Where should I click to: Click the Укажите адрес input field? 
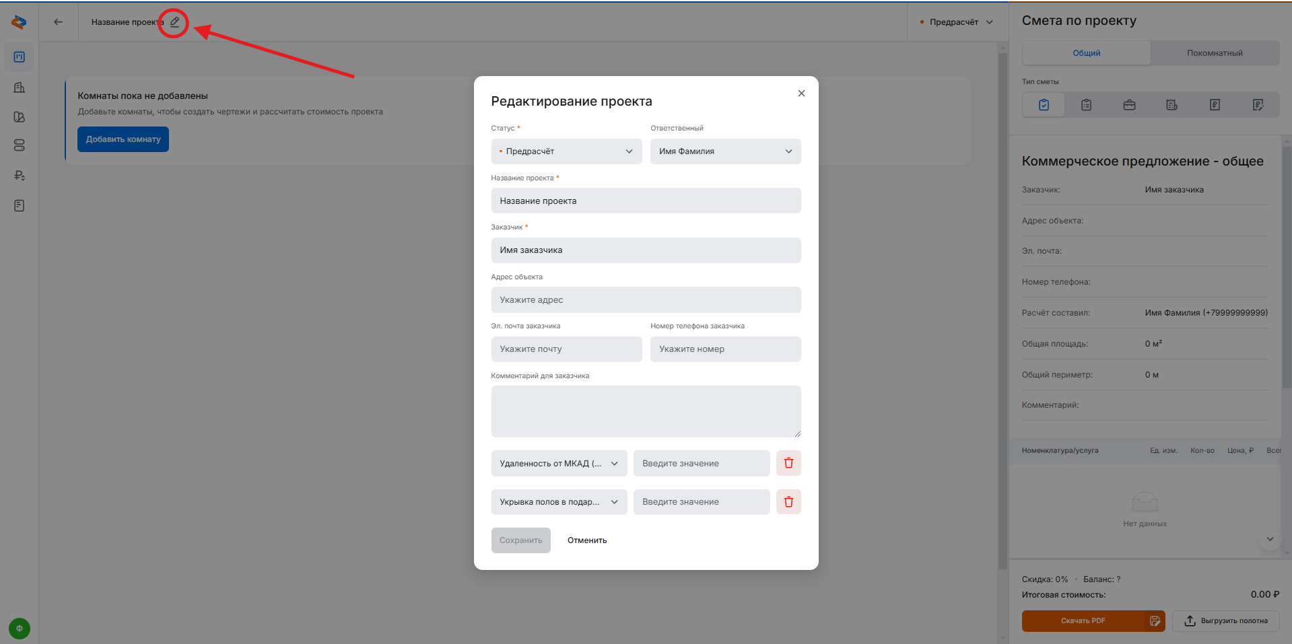pos(646,300)
